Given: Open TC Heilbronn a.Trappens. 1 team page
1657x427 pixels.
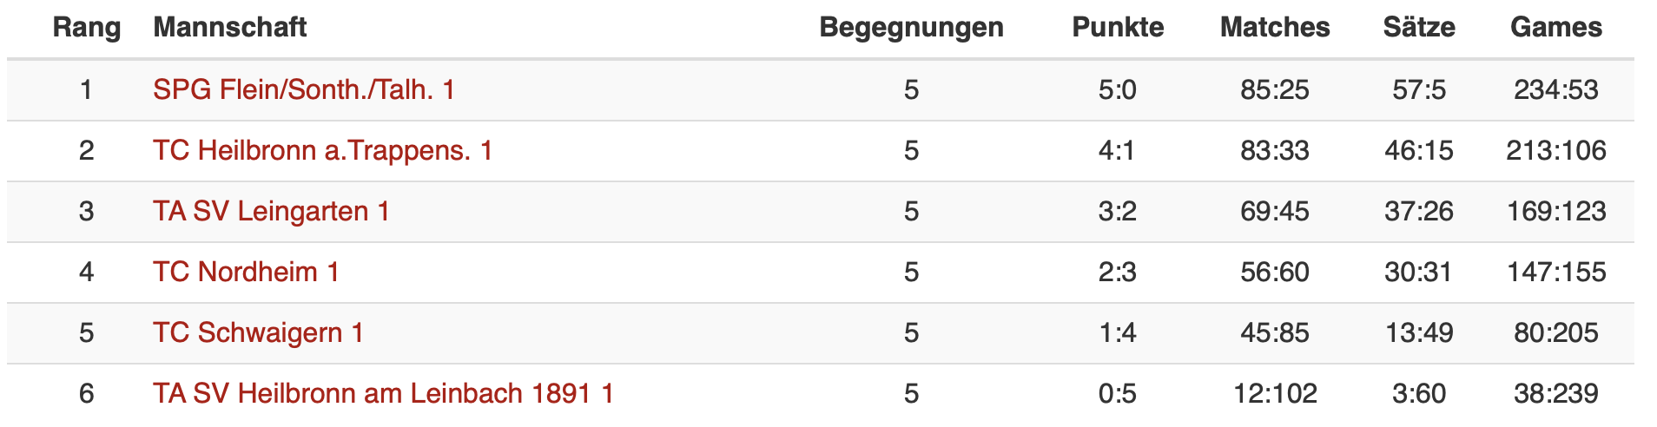Looking at the screenshot, I should click(323, 151).
